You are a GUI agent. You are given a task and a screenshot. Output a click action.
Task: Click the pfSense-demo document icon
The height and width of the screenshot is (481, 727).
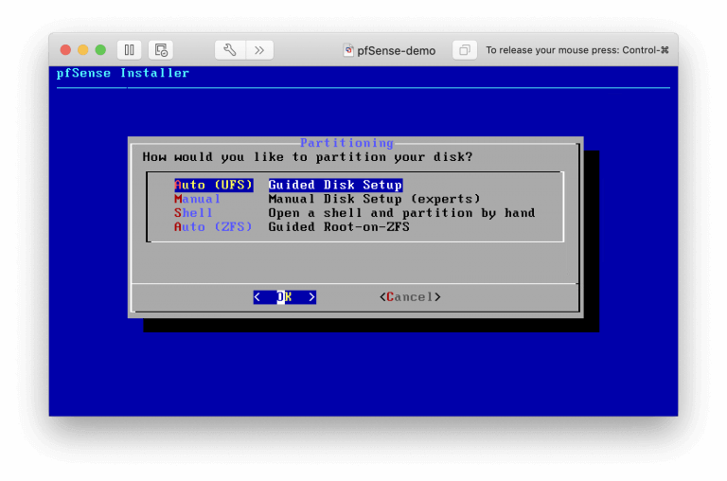pyautogui.click(x=348, y=50)
